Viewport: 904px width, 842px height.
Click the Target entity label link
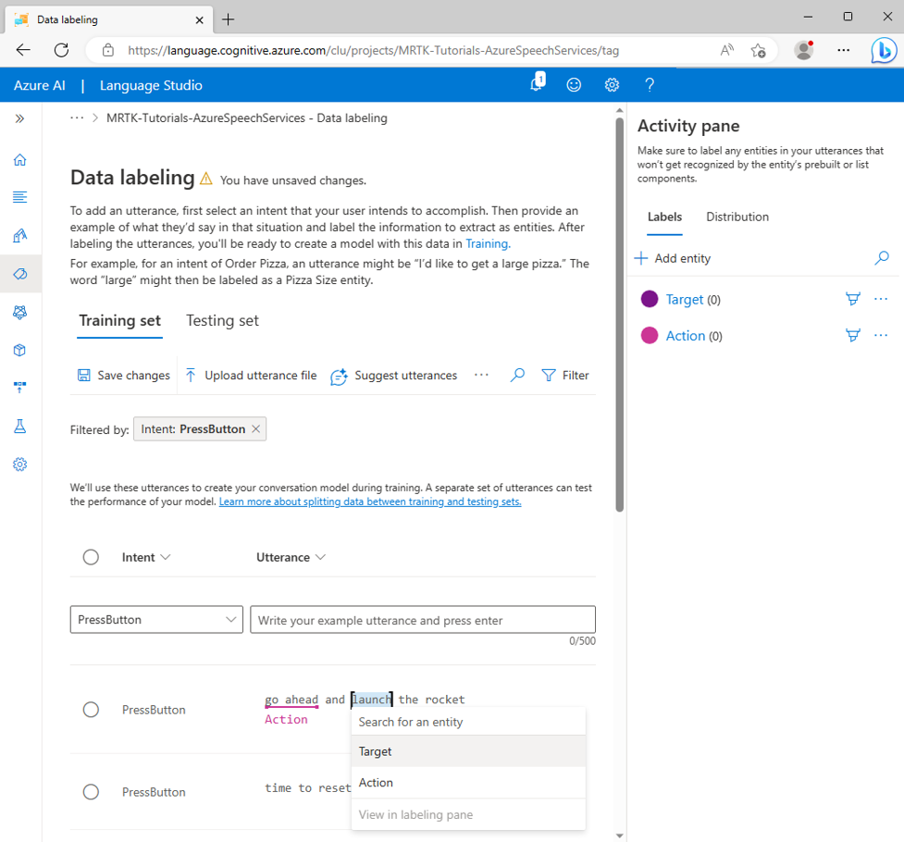685,299
